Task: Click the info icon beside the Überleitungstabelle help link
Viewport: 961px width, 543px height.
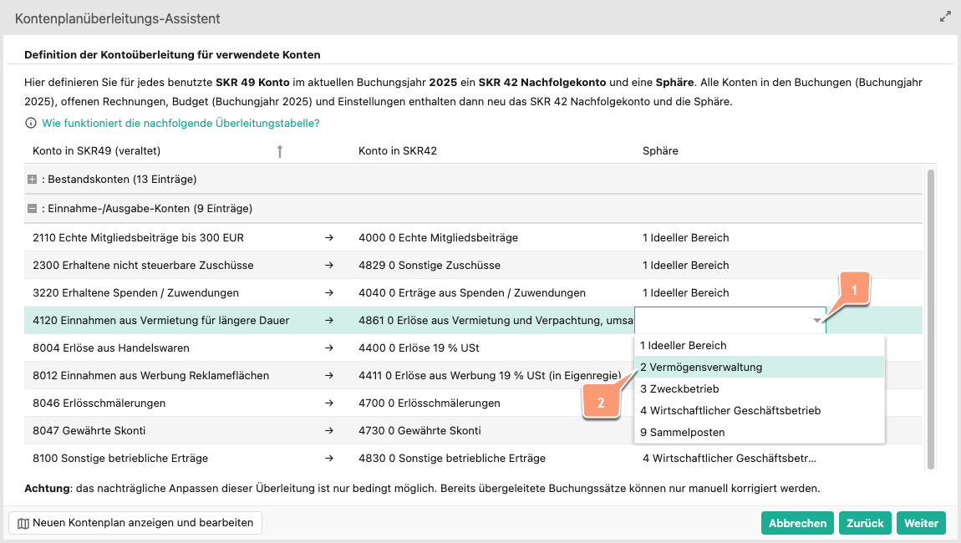Action: pos(31,123)
